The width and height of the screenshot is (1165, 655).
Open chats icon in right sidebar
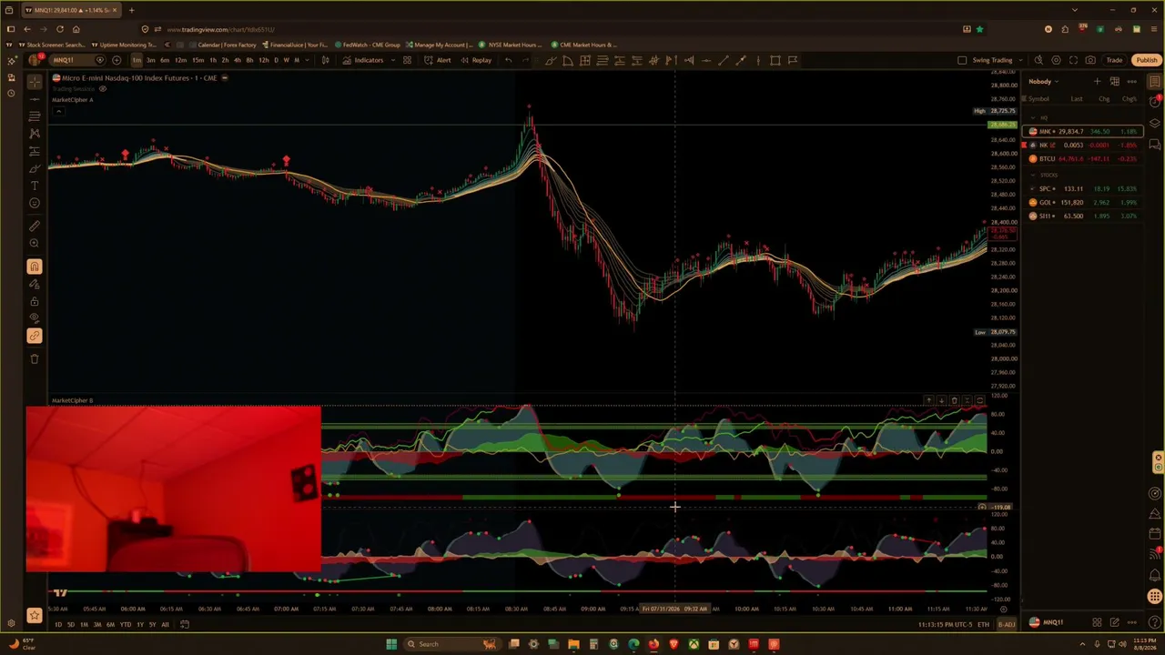[x=1155, y=145]
